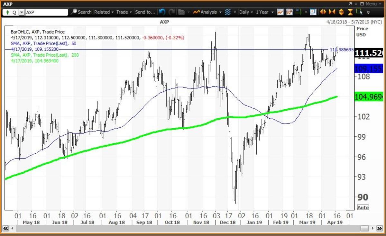Click the green up-arrow quote icon

[7, 12]
